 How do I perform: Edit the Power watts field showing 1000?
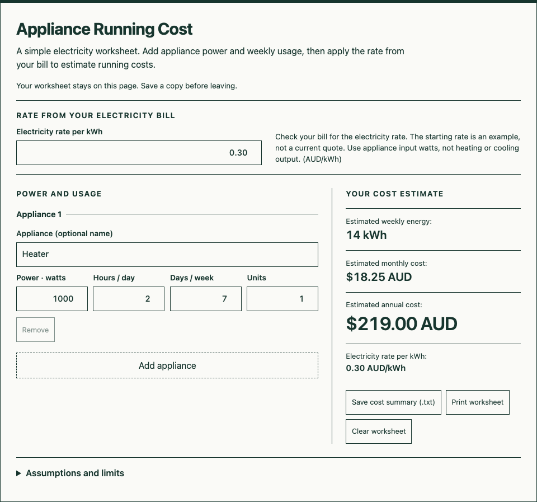pyautogui.click(x=52, y=299)
